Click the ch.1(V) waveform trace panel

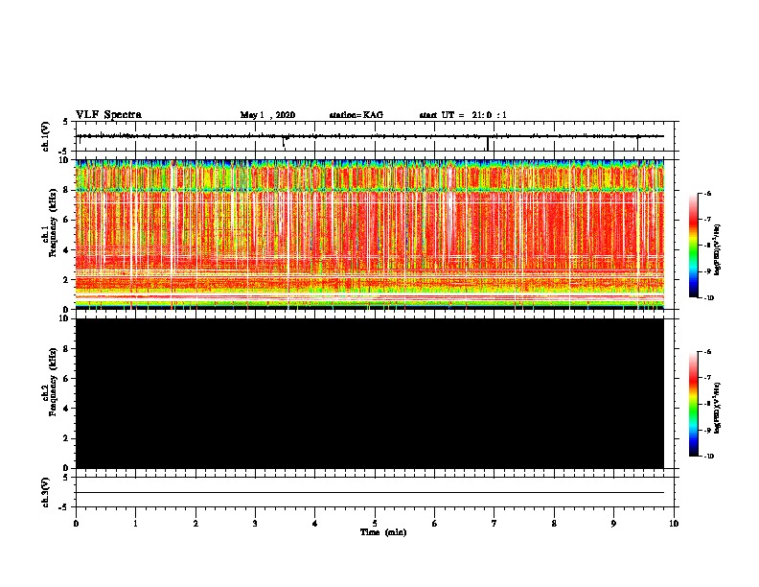coord(377,136)
